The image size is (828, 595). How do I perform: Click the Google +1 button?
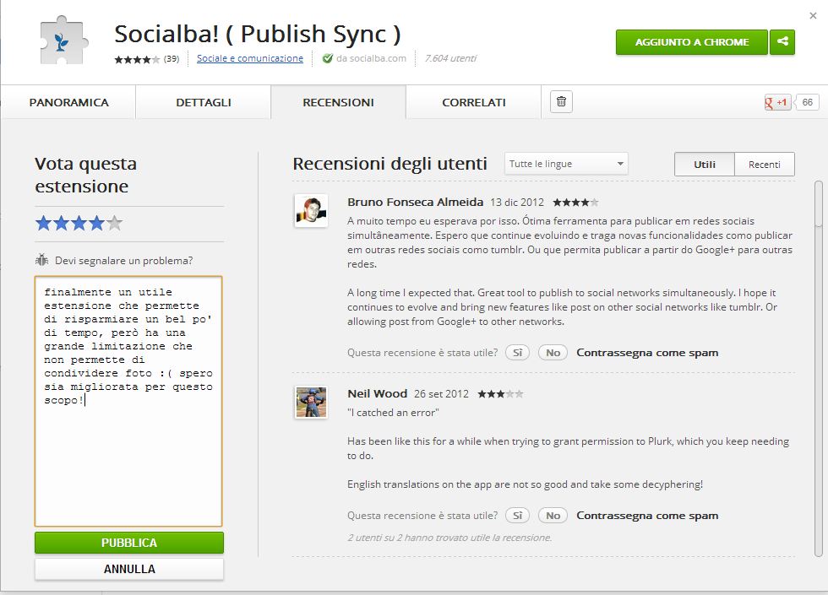(776, 102)
